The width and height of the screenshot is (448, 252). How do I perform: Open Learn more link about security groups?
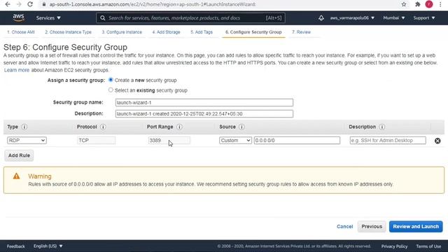tap(17, 70)
